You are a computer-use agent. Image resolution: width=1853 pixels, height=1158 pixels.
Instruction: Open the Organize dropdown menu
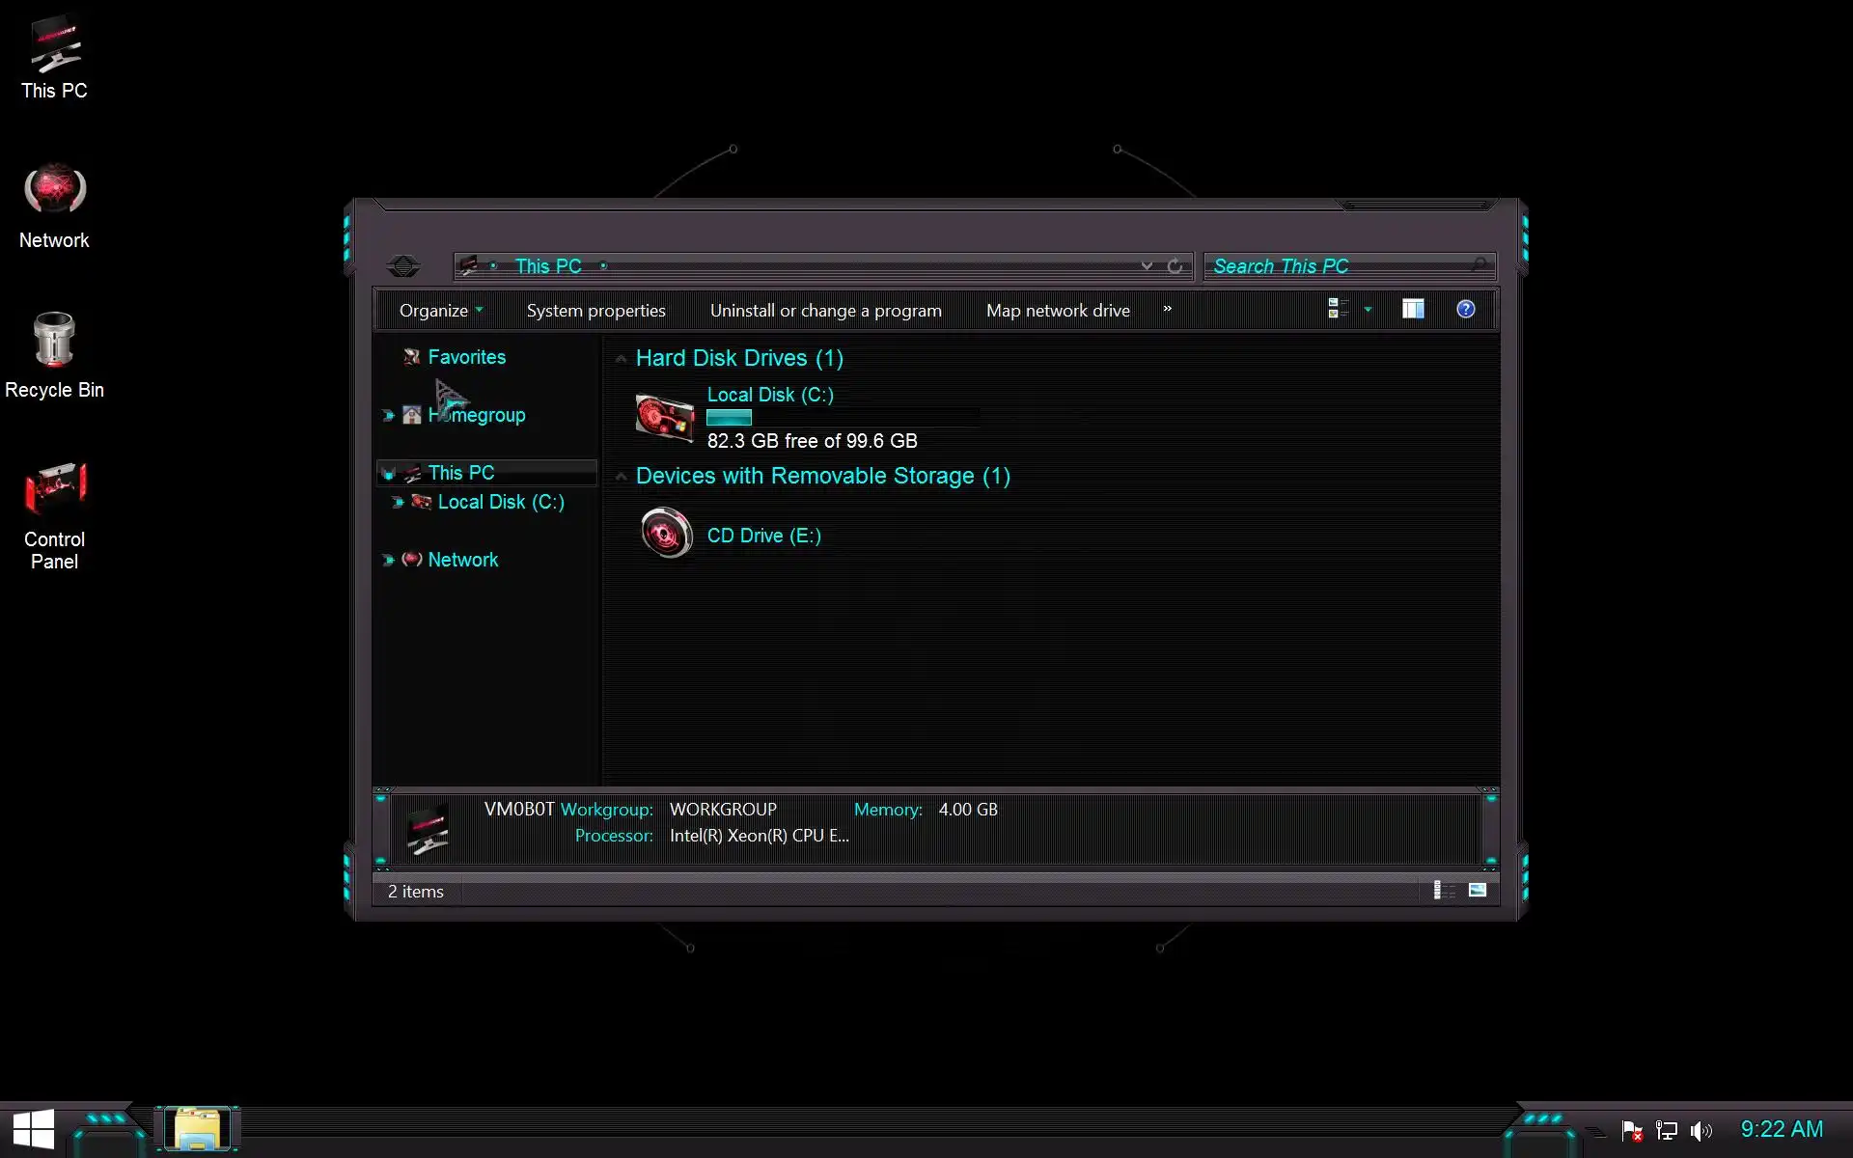pyautogui.click(x=440, y=311)
